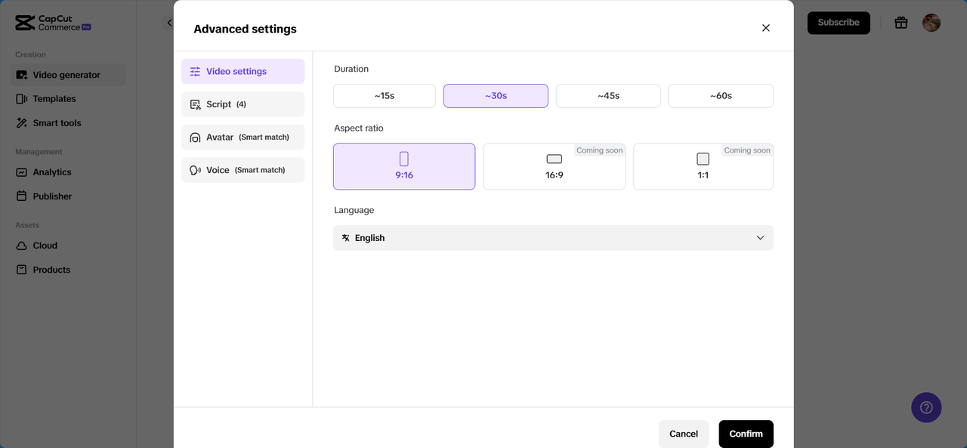Click the gift box icon
Viewport: 967px width, 448px height.
click(x=901, y=23)
